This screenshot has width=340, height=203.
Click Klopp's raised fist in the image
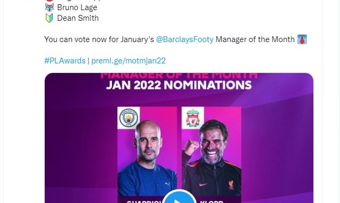(x=191, y=147)
